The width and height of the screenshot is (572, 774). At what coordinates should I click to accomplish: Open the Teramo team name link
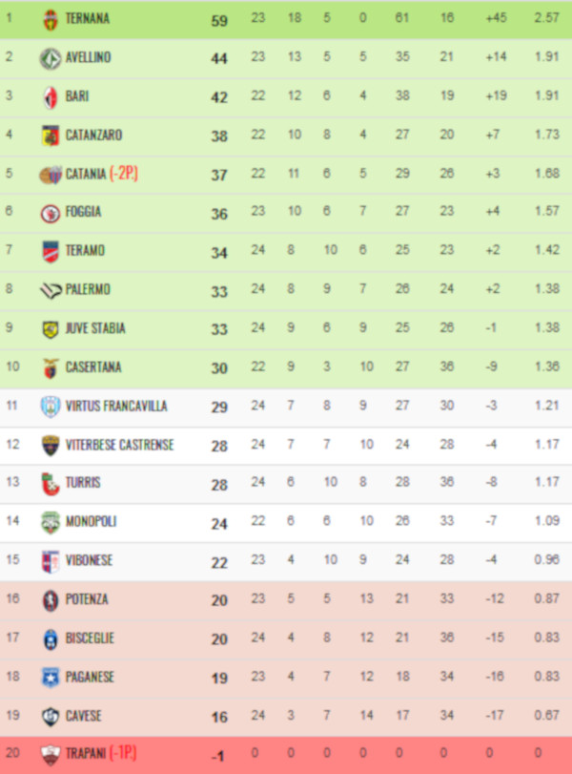[85, 251]
